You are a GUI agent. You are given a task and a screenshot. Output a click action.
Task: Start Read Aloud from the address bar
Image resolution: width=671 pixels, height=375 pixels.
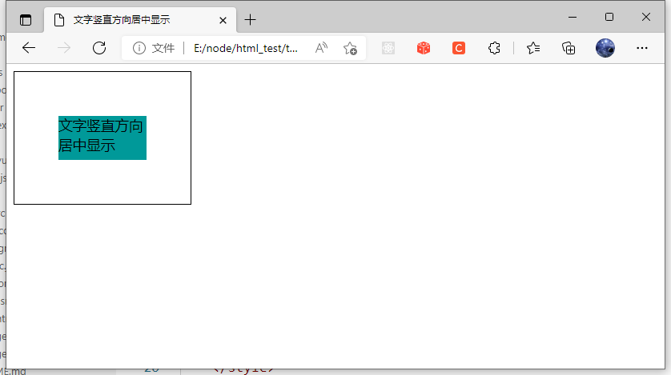pyautogui.click(x=321, y=48)
